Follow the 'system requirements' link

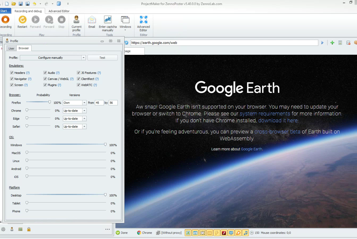pyautogui.click(x=265, y=114)
